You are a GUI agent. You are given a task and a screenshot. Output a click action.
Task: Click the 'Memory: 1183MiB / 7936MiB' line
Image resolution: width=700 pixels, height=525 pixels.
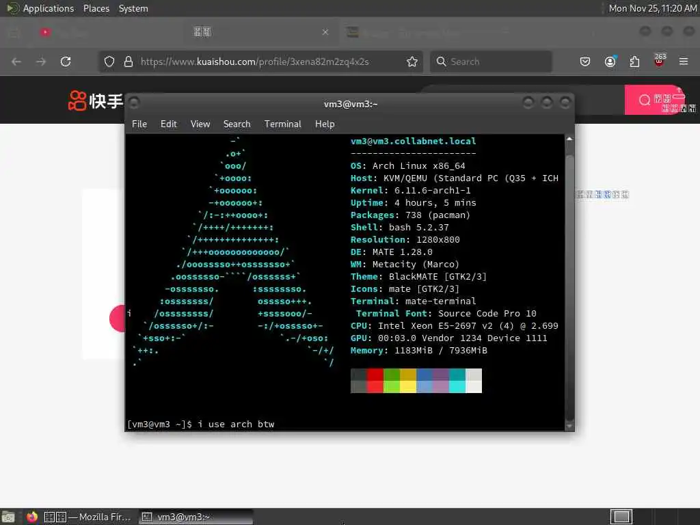tap(419, 351)
